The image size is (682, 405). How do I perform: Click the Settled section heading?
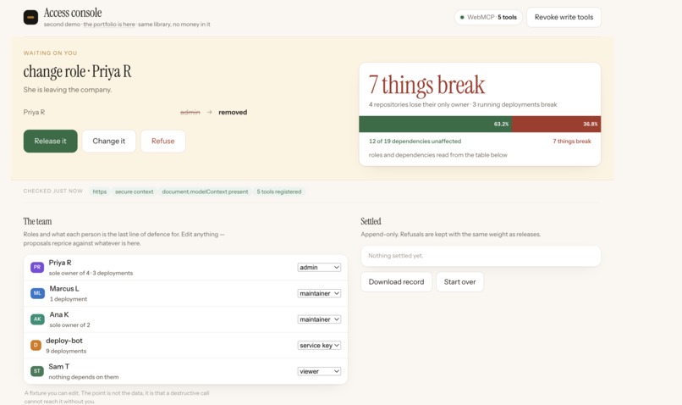point(371,221)
